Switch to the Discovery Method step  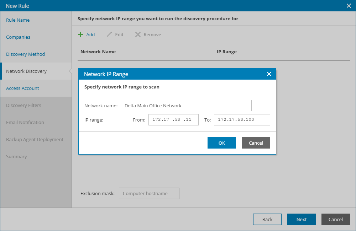pyautogui.click(x=26, y=54)
